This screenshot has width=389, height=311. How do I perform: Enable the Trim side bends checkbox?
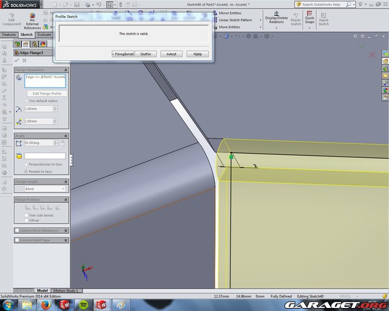click(x=26, y=215)
